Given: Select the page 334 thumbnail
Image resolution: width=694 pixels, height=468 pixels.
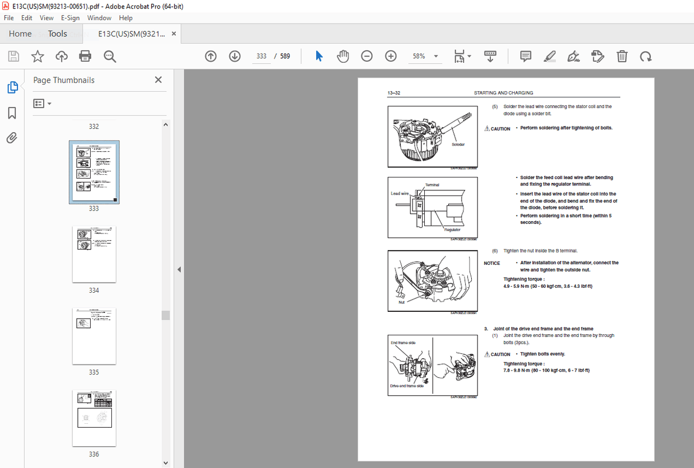Looking at the screenshot, I should [x=94, y=254].
